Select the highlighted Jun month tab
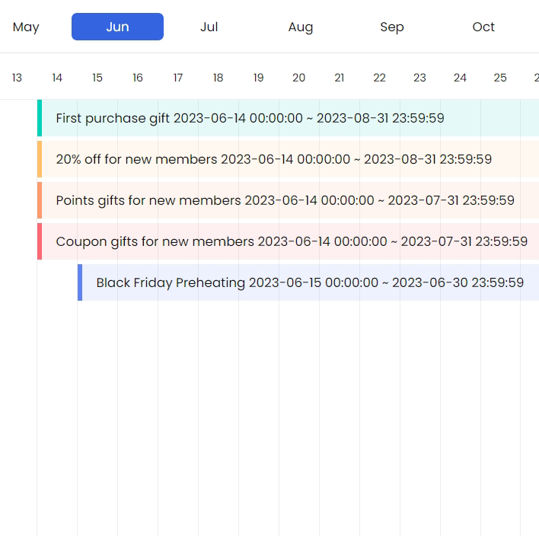 click(117, 27)
